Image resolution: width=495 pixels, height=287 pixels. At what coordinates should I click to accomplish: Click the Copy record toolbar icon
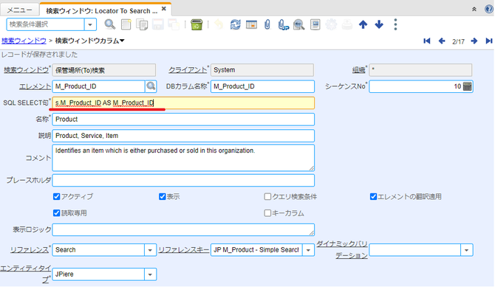142,24
